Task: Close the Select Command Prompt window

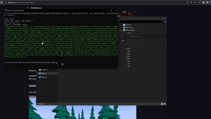Action: 117,10
